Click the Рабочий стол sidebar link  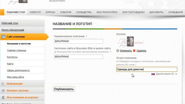pos(10,23)
